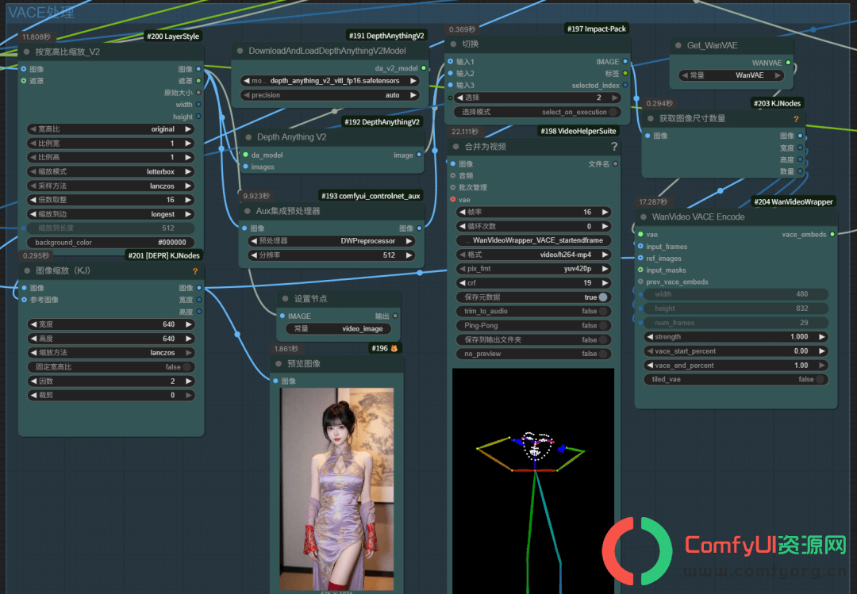This screenshot has width=857, height=594.
Task: Collapse the 设置节点 node using its dot
Action: point(286,299)
